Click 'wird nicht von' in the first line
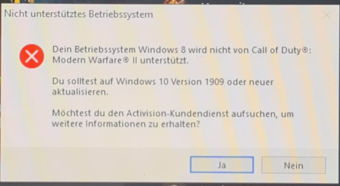340x186 pixels. 218,50
